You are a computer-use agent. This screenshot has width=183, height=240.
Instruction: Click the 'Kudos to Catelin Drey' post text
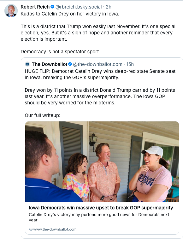(x=70, y=14)
